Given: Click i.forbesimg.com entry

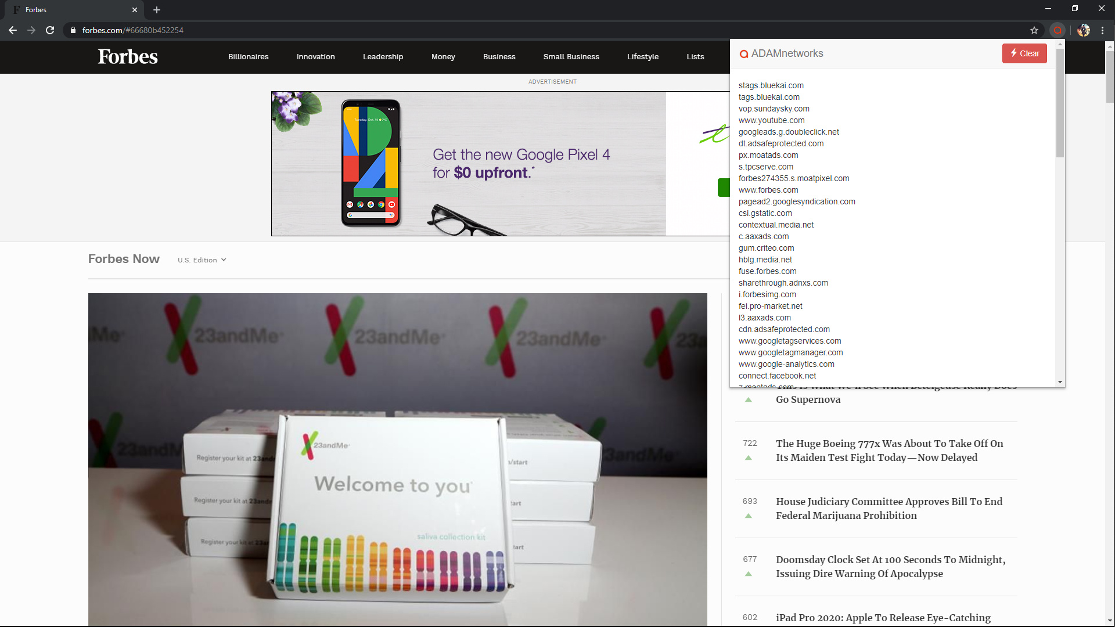Looking at the screenshot, I should [767, 294].
